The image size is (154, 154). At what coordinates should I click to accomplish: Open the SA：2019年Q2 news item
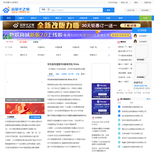[x=65, y=88]
